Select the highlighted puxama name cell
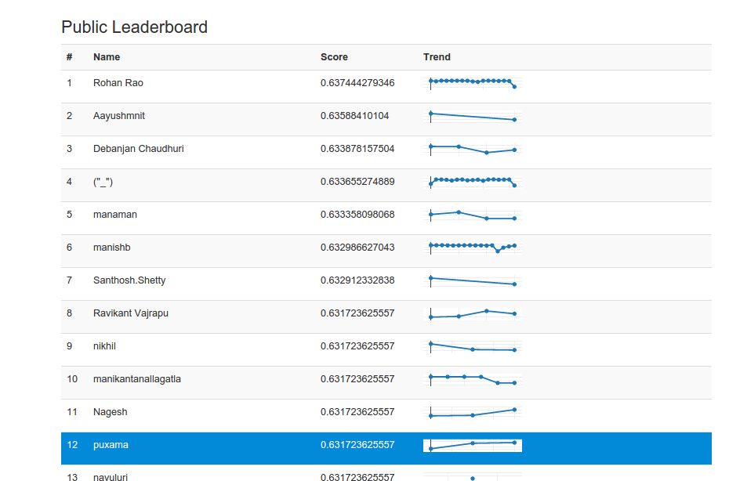The image size is (729, 481). (x=111, y=445)
